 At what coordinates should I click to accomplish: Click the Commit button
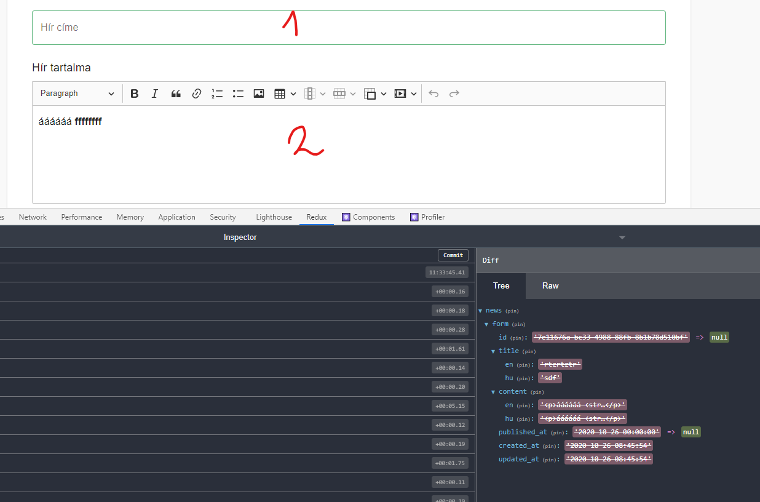(453, 255)
